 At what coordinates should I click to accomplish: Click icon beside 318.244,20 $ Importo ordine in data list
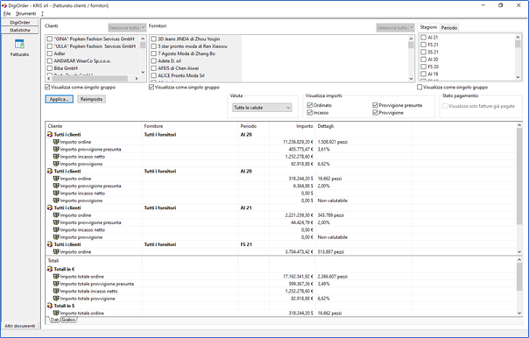56,179
